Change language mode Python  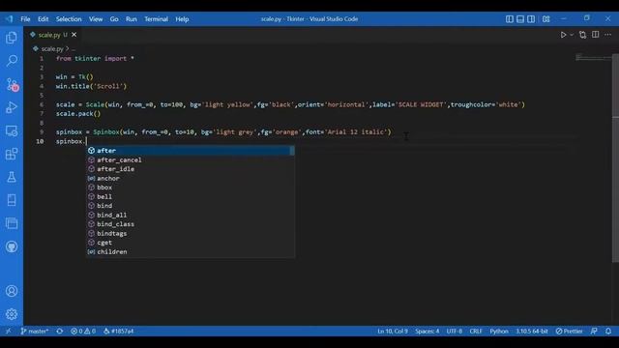click(499, 331)
